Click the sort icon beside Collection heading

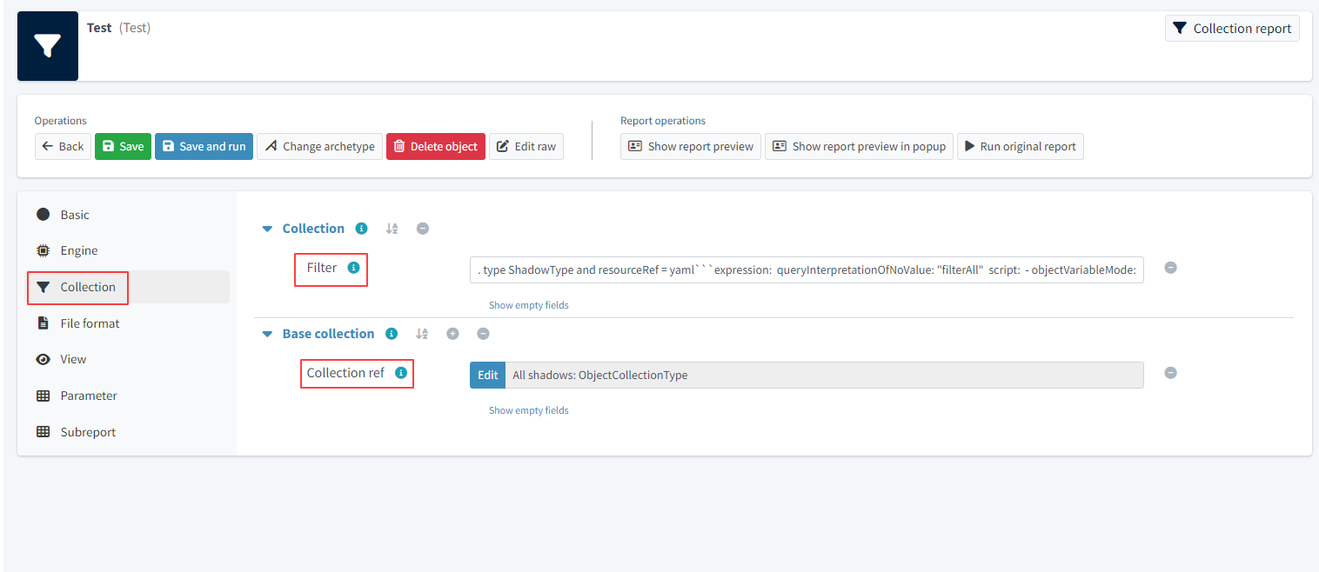[392, 229]
